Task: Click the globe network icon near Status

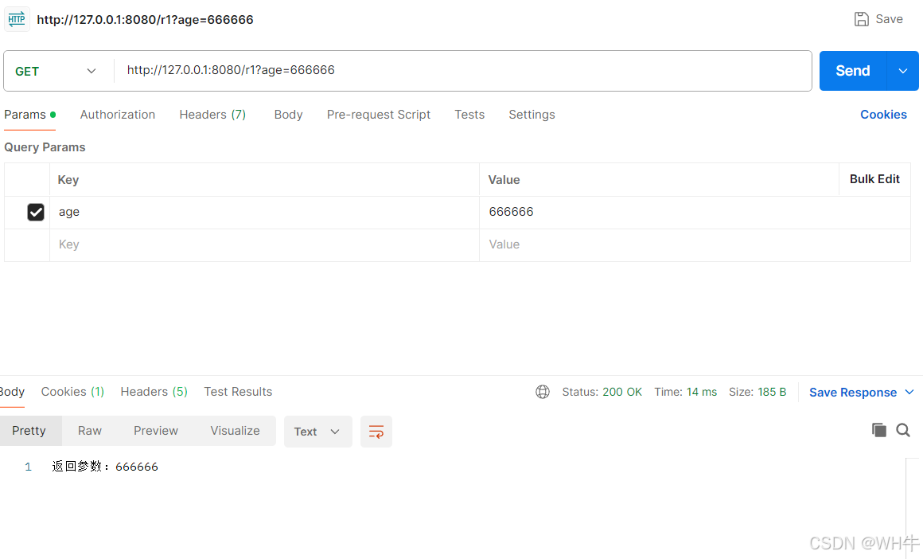Action: [543, 393]
